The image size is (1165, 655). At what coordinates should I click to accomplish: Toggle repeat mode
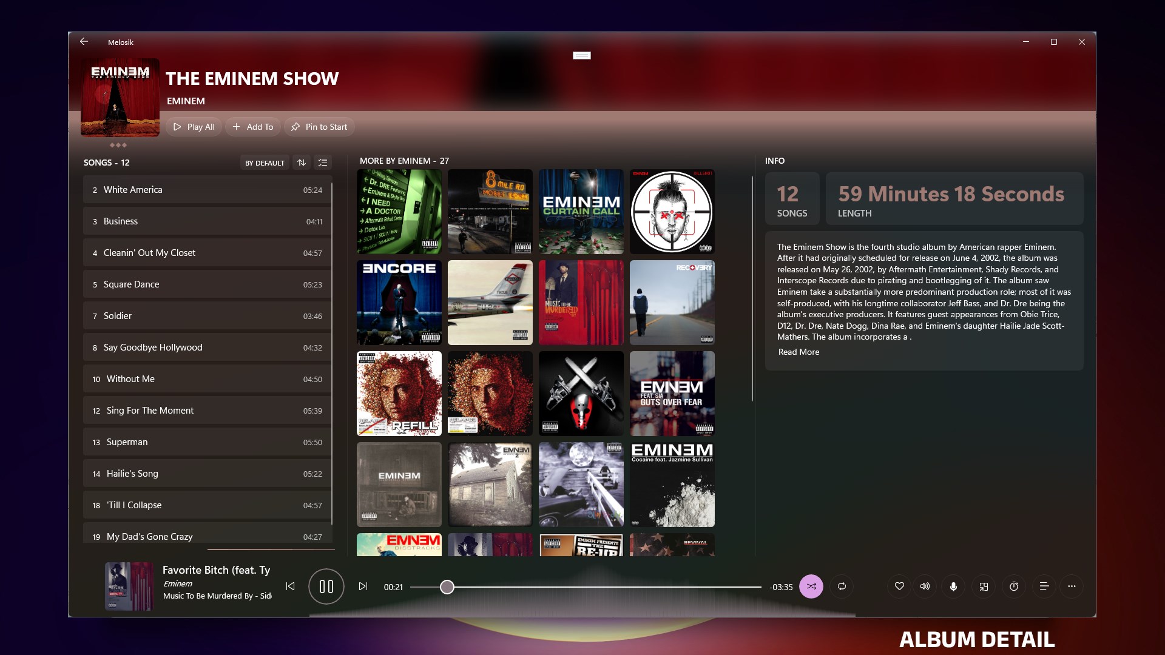(842, 586)
